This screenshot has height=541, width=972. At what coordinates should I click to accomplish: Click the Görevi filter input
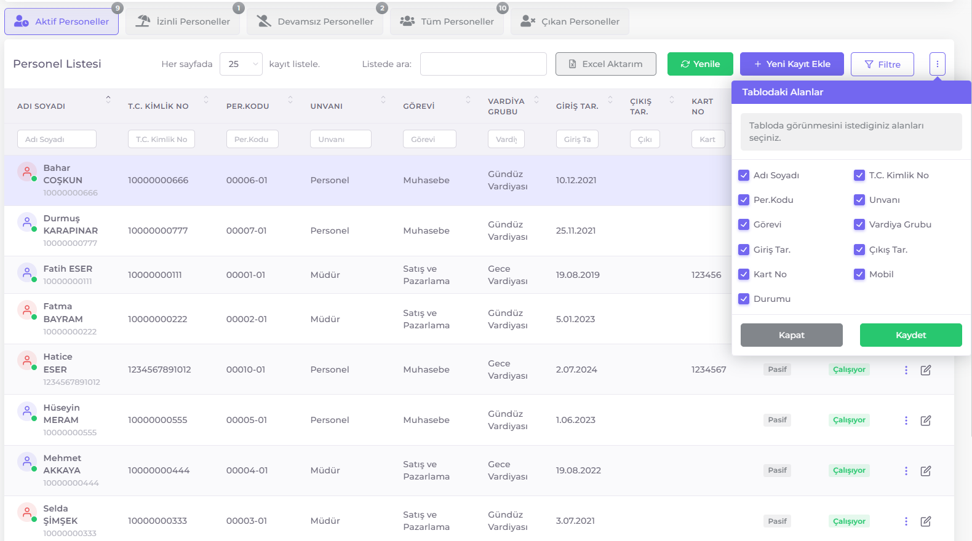(429, 139)
